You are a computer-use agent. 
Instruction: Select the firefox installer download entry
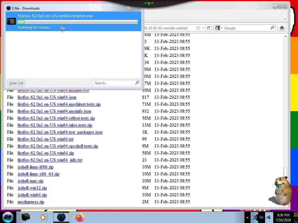click(73, 21)
